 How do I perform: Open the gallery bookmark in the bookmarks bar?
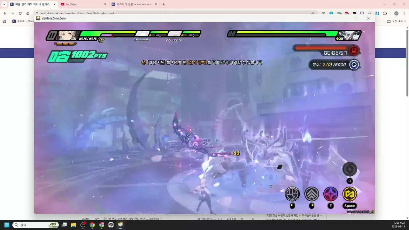point(23,21)
